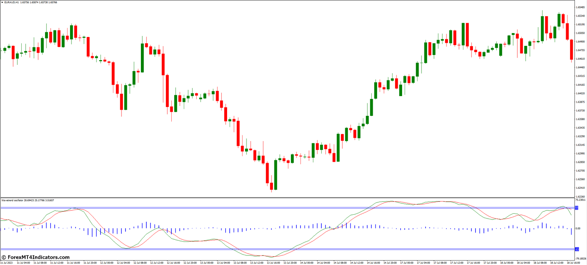This screenshot has height=265, width=587.
Task: Click the 1.62260 price at axis bottom
Action: tap(580, 196)
